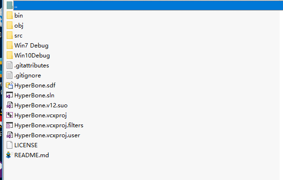Select the src folder icon

(10, 36)
